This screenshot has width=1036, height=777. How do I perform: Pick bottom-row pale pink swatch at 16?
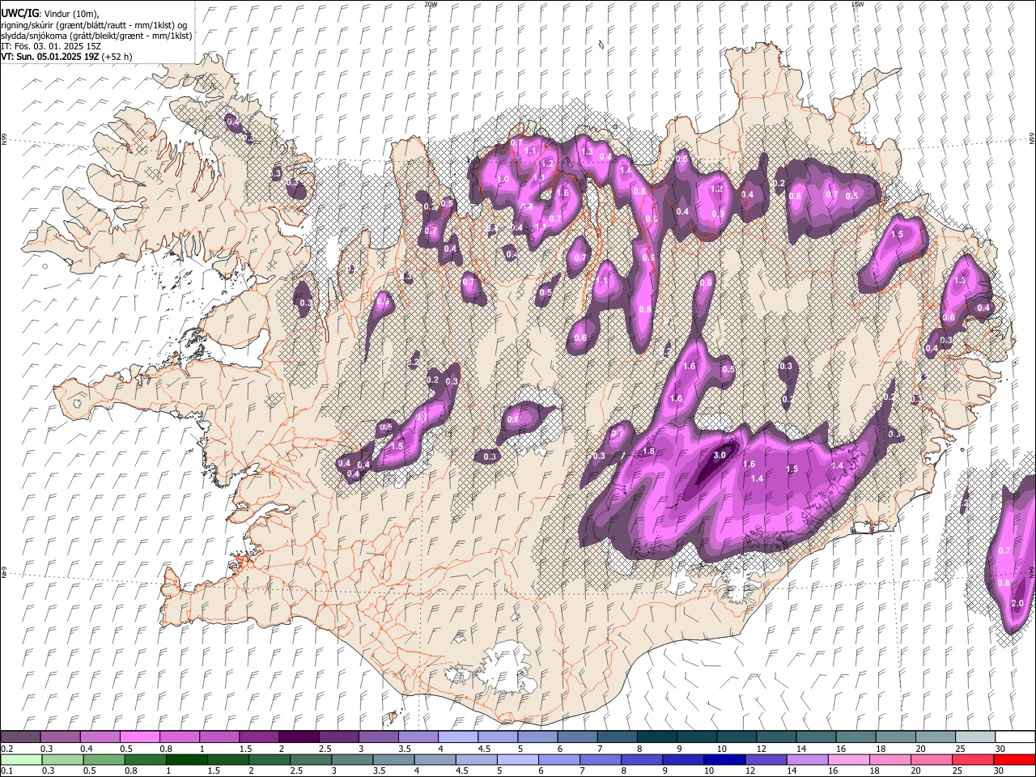[848, 759]
